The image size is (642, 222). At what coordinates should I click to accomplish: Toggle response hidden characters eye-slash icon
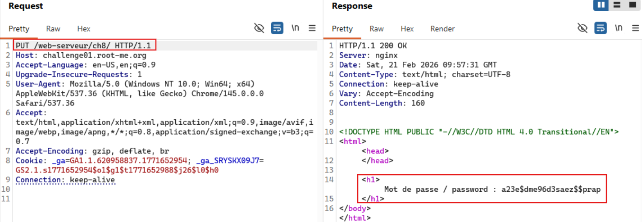(x=582, y=28)
